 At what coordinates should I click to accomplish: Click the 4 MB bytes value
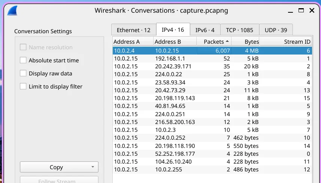pyautogui.click(x=252, y=50)
